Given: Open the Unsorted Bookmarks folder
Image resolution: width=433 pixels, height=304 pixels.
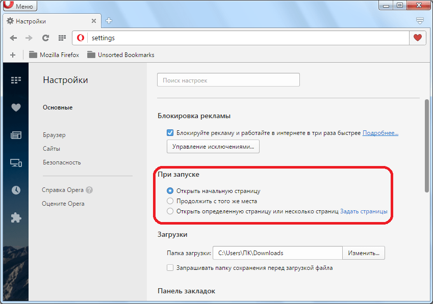Looking at the screenshot, I should pyautogui.click(x=121, y=55).
